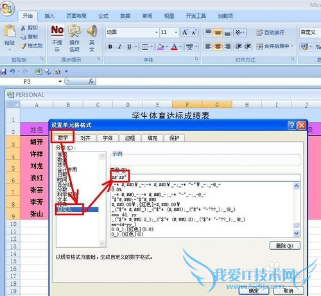
Task: Click the decrease indent icon
Action: click(x=238, y=46)
